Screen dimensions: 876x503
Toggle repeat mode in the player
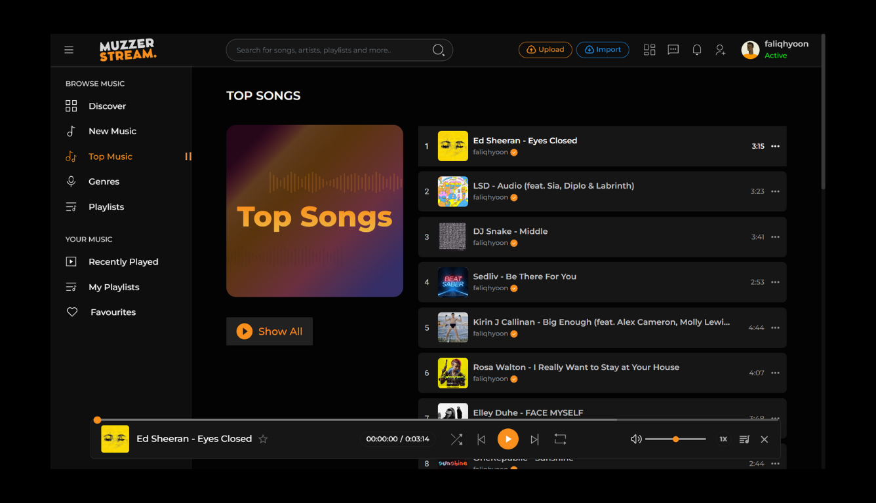(560, 439)
